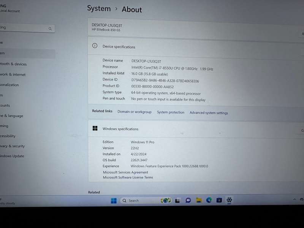The height and width of the screenshot is (228, 304).
Task: Open the System protection link
Action: (171, 112)
